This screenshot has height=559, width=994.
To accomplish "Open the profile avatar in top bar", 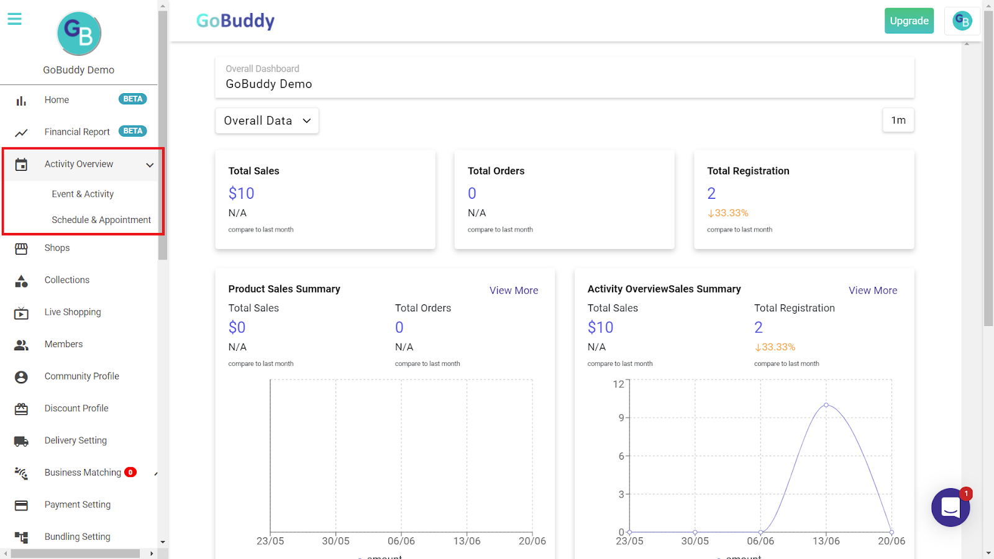I will (962, 21).
